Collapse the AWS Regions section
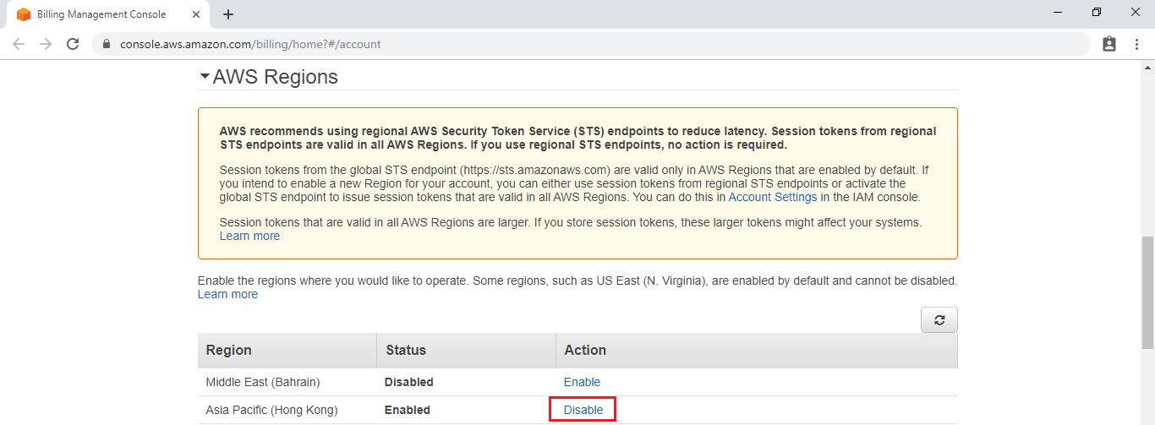Screen dimensions: 1155x425 pyautogui.click(x=205, y=77)
